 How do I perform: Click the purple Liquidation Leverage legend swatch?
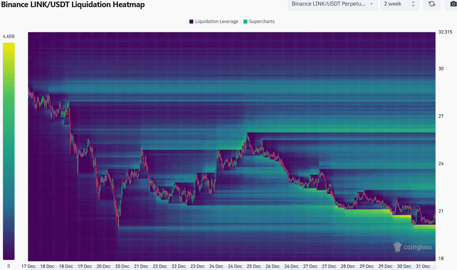tap(191, 21)
